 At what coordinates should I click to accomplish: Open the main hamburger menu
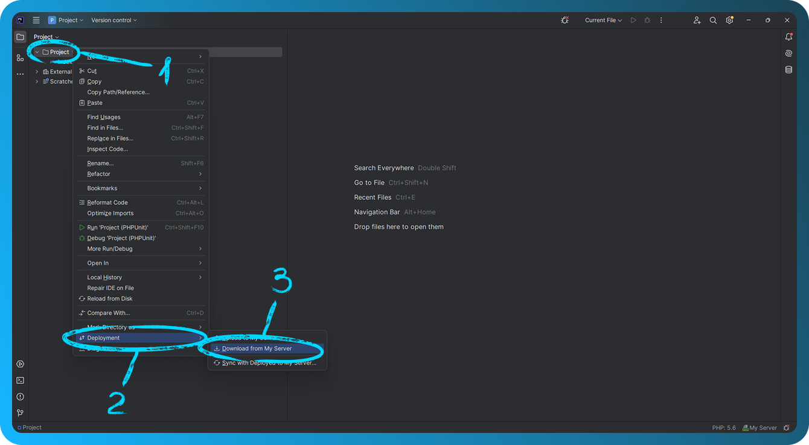[36, 20]
